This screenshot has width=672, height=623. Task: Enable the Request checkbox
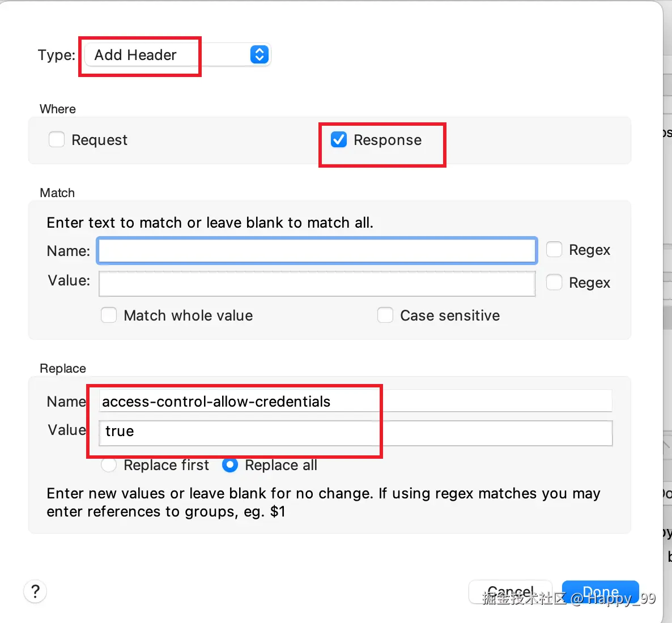click(x=57, y=139)
